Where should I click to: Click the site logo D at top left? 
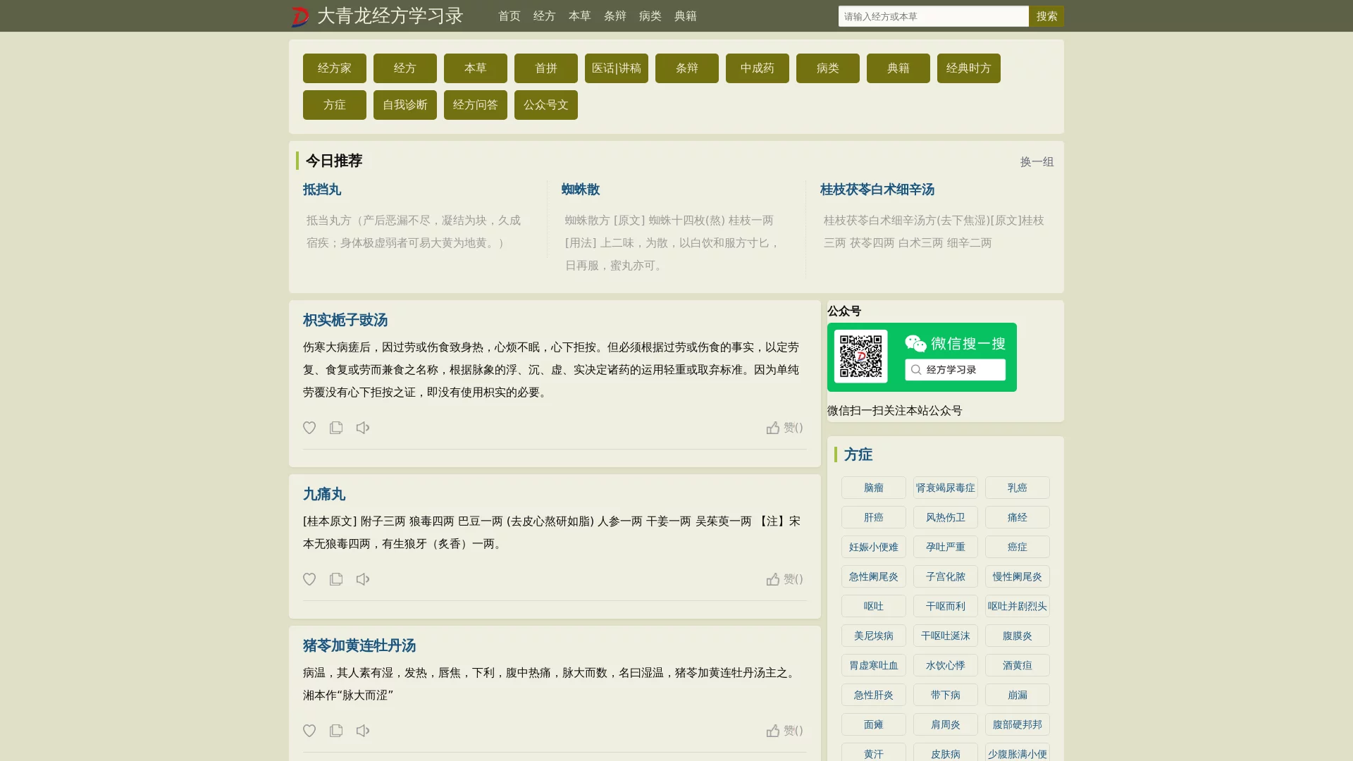pos(299,16)
